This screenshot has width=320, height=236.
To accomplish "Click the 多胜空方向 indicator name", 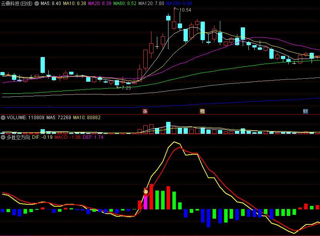I will tap(19, 137).
